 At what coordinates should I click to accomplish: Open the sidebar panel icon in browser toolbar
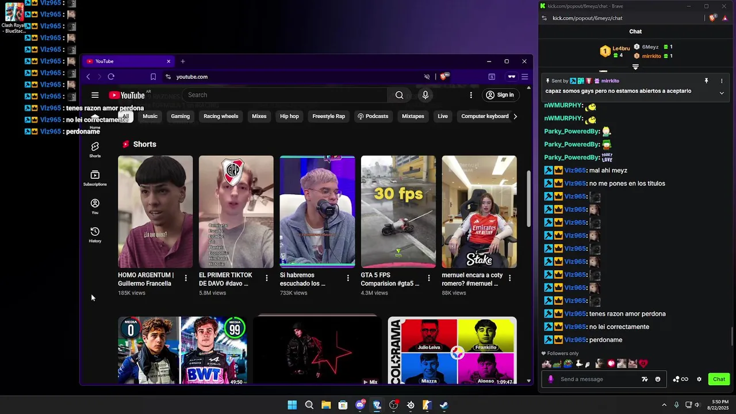(x=492, y=76)
